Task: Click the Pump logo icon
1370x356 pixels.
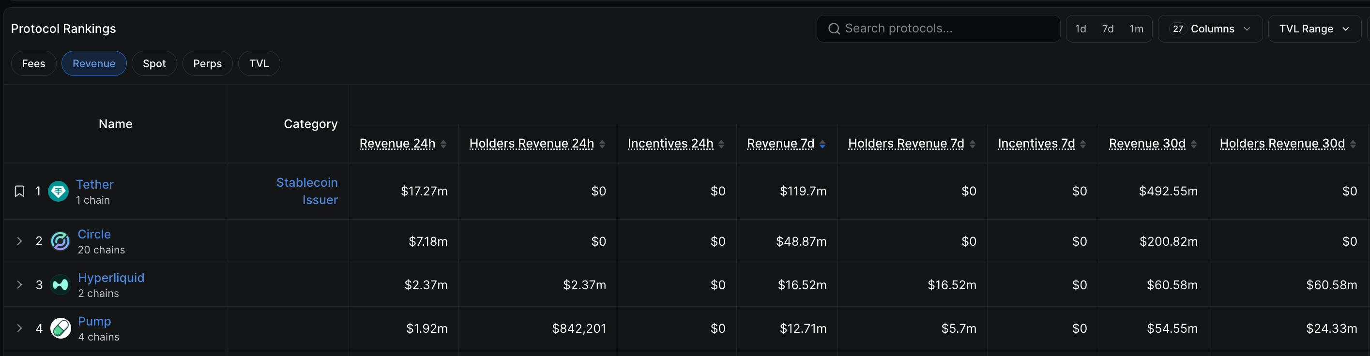Action: coord(60,328)
